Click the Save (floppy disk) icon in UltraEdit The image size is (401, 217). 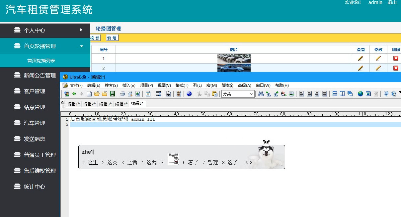pos(112,94)
